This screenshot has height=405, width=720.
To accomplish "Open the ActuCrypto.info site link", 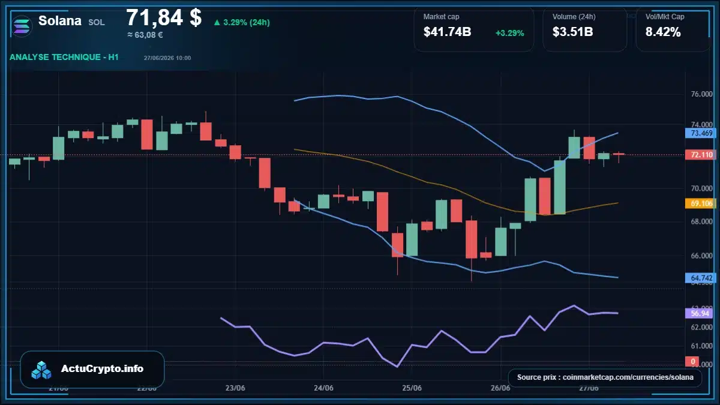I will coord(103,369).
